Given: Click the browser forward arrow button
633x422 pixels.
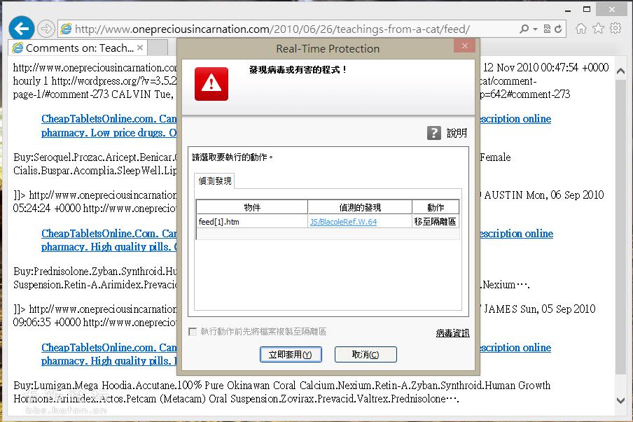Looking at the screenshot, I should pyautogui.click(x=46, y=29).
